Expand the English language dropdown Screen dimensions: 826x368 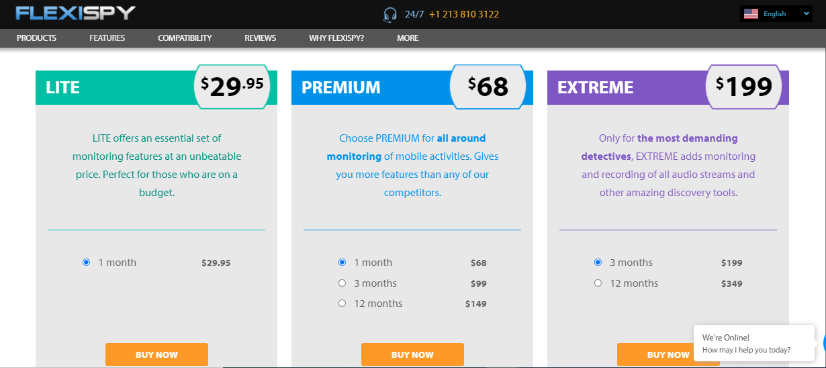pos(776,14)
